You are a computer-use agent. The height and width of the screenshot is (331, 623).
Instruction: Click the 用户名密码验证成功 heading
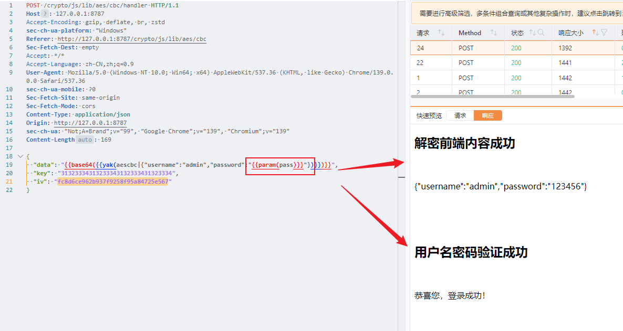(471, 252)
